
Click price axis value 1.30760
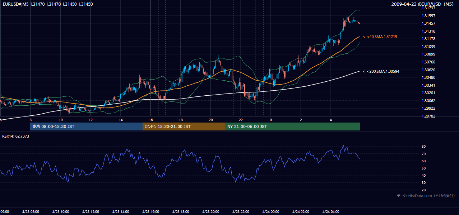[x=429, y=62]
